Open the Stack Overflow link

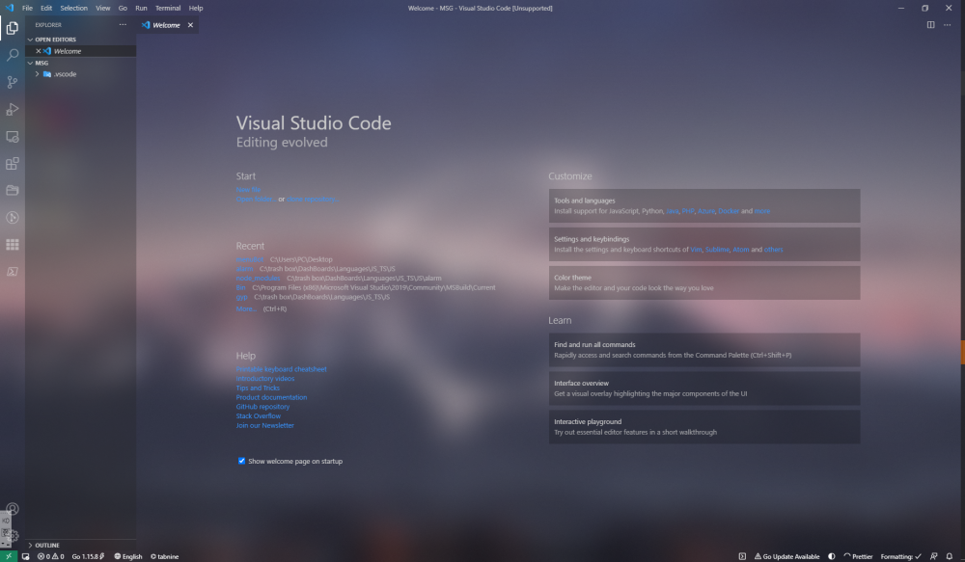259,416
